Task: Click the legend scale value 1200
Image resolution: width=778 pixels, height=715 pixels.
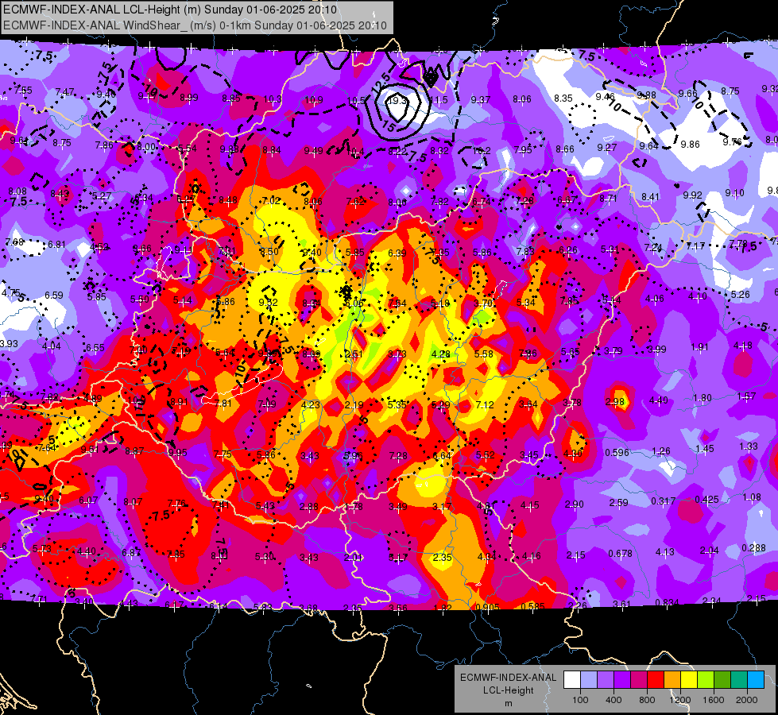Action: tap(679, 700)
